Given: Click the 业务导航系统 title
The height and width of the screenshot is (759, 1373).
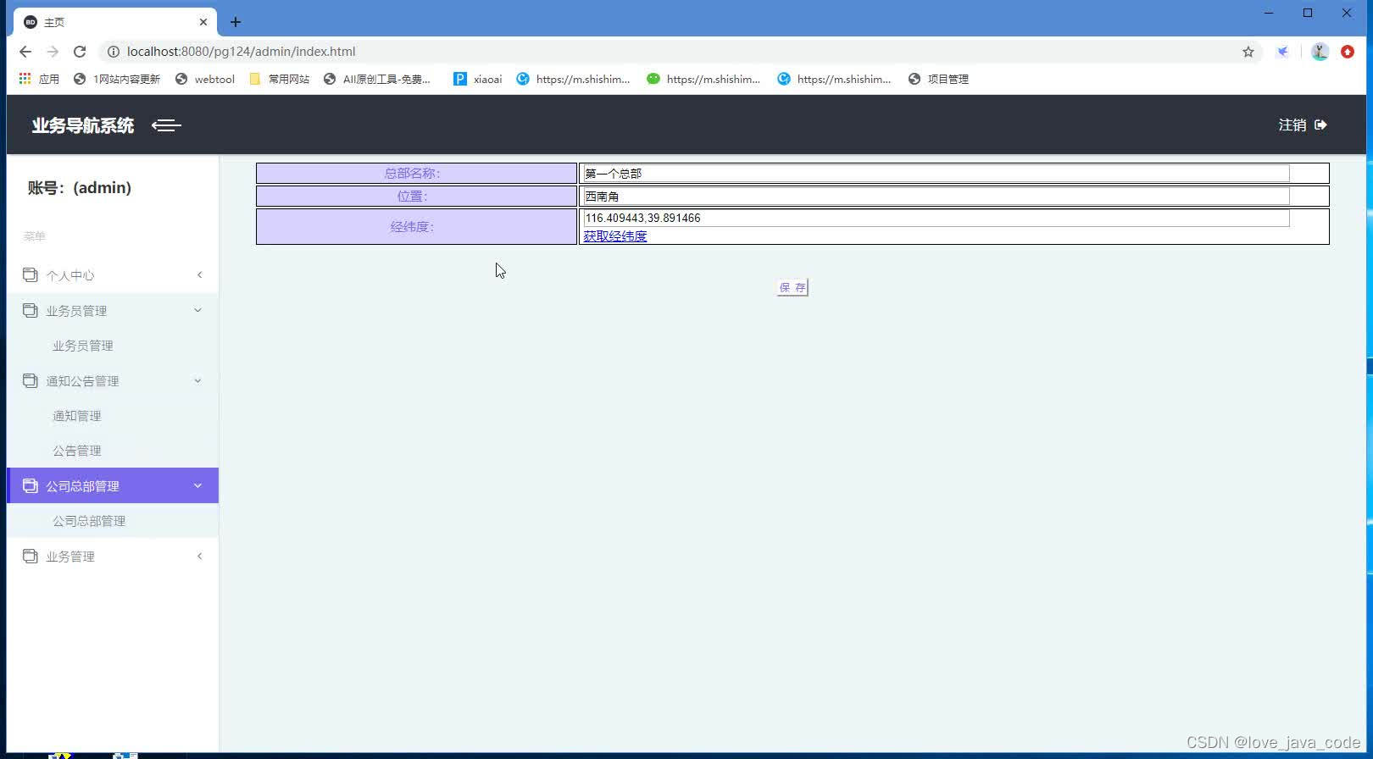Looking at the screenshot, I should coord(83,125).
